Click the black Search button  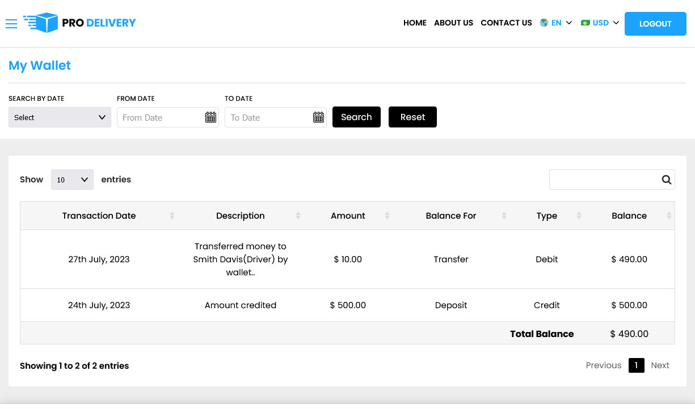356,117
